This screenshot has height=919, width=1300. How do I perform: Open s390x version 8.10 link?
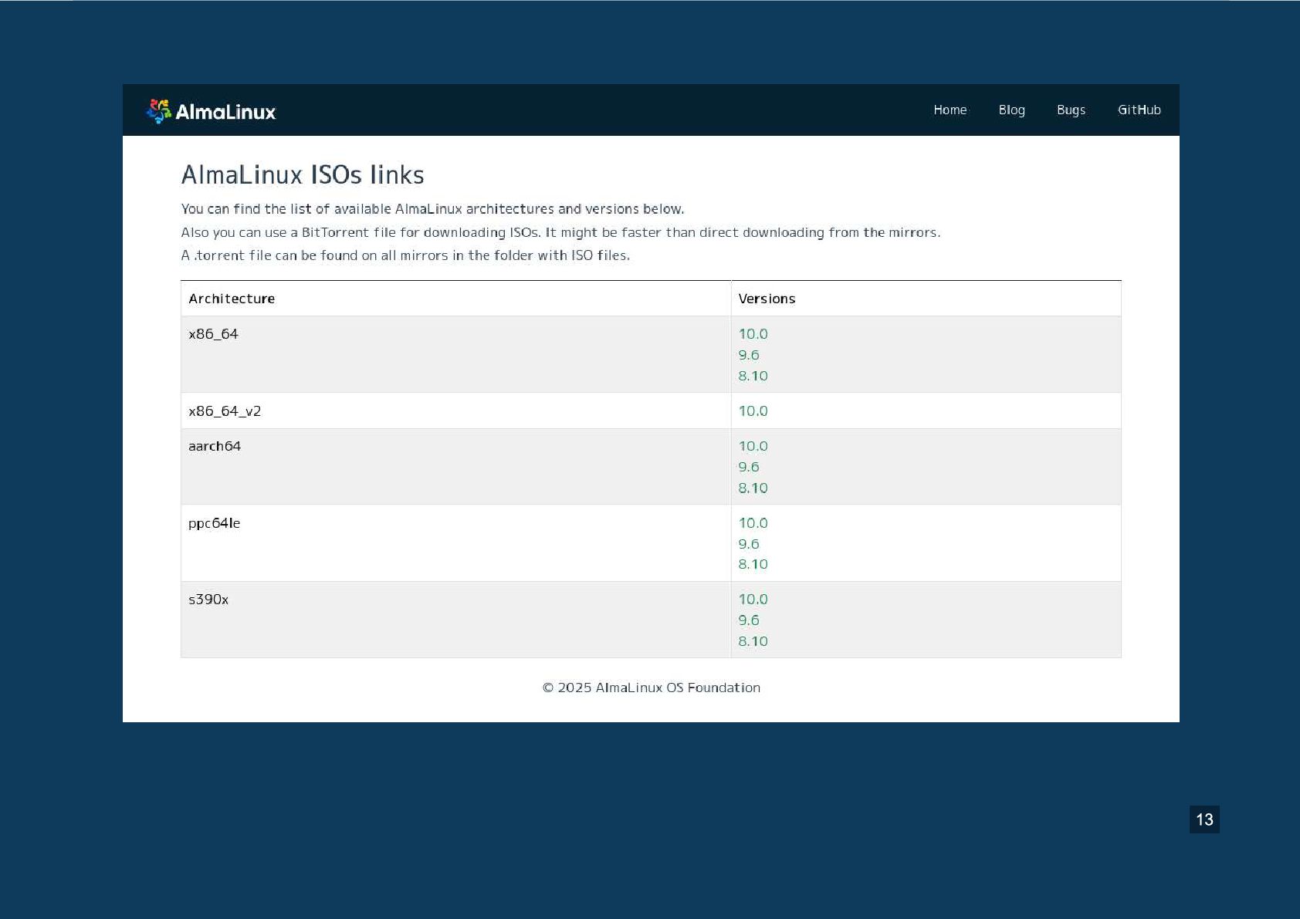(x=753, y=641)
